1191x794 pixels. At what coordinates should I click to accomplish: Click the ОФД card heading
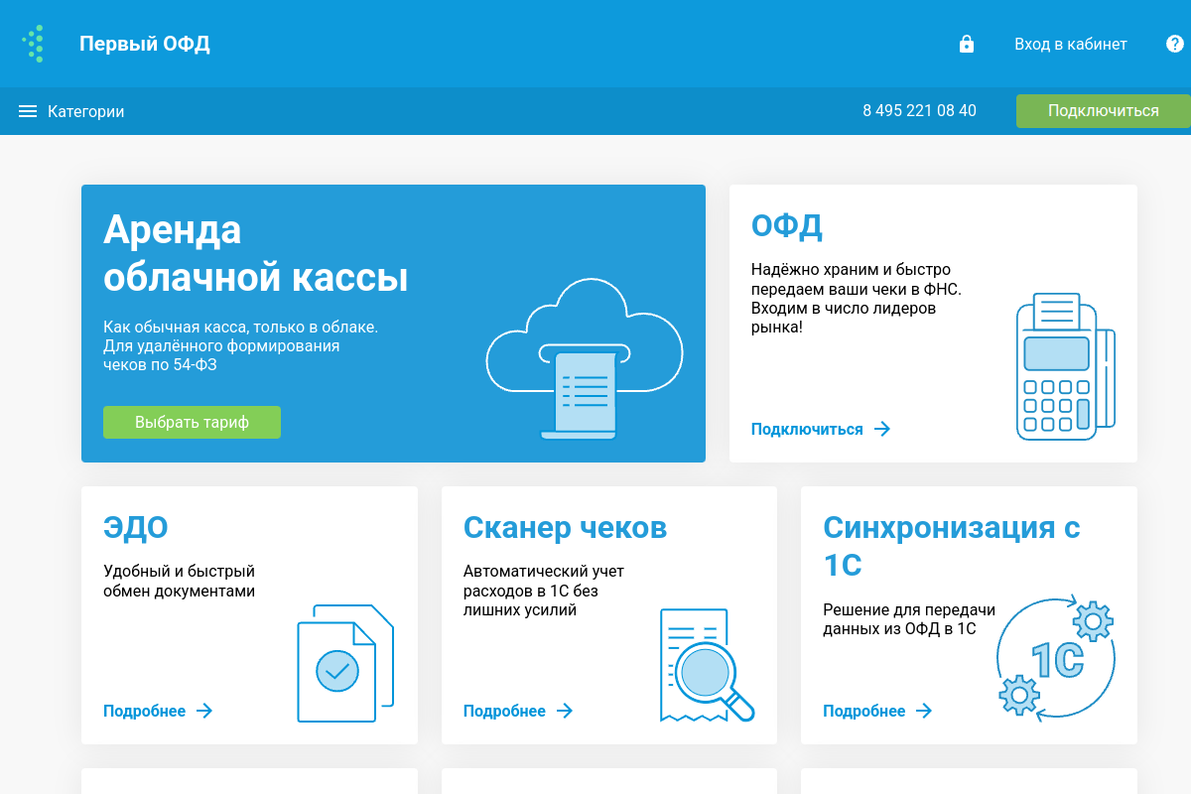tap(787, 226)
